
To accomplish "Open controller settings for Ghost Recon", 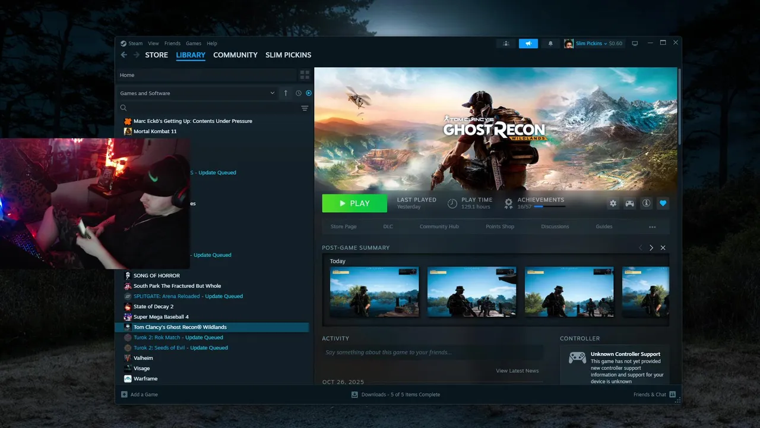I will pyautogui.click(x=629, y=203).
